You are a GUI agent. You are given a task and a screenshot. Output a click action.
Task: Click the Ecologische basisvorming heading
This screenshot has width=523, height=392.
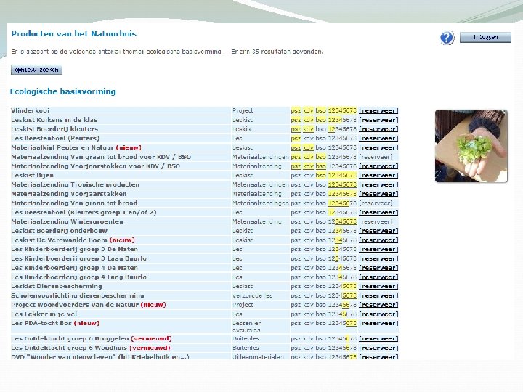tap(63, 91)
